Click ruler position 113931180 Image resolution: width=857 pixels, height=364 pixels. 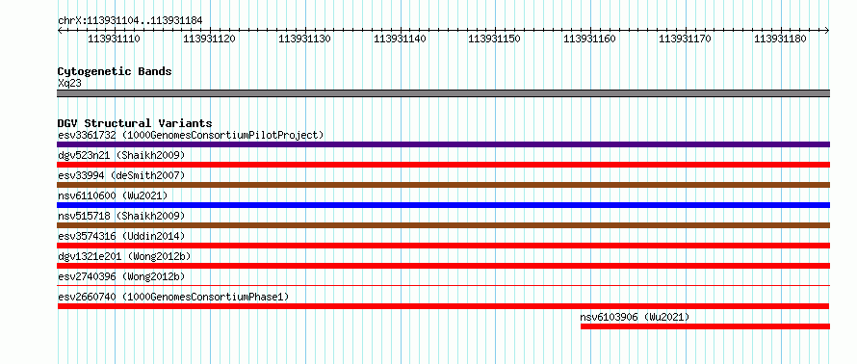click(x=780, y=39)
